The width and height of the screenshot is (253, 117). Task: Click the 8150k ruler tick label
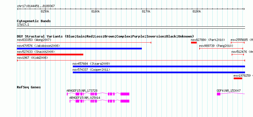(x=45, y=11)
